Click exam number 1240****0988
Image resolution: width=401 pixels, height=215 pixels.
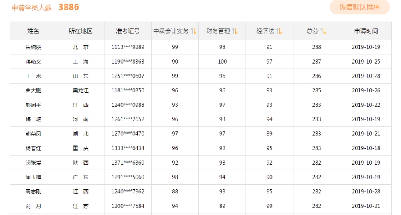click(x=128, y=105)
